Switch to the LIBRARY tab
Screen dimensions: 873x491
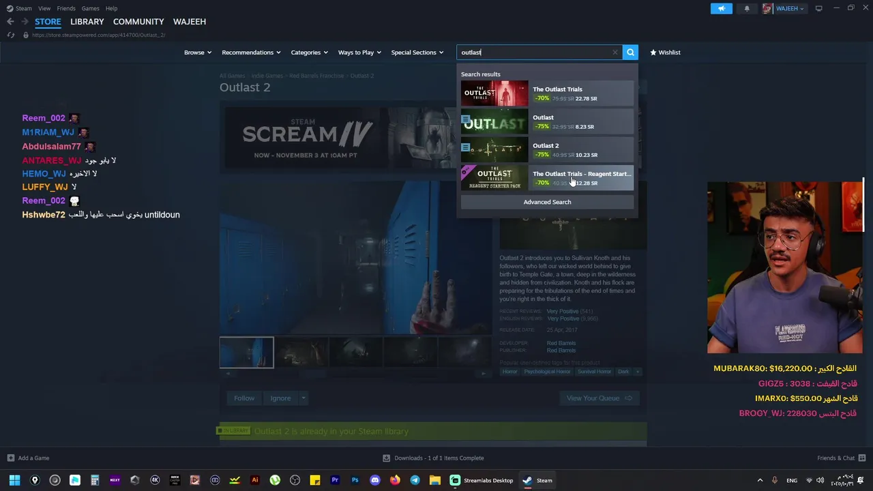(87, 22)
